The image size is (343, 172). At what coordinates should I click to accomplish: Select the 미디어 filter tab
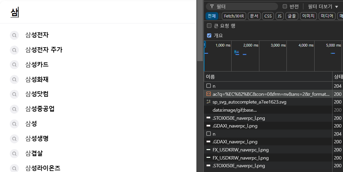[x=327, y=16]
